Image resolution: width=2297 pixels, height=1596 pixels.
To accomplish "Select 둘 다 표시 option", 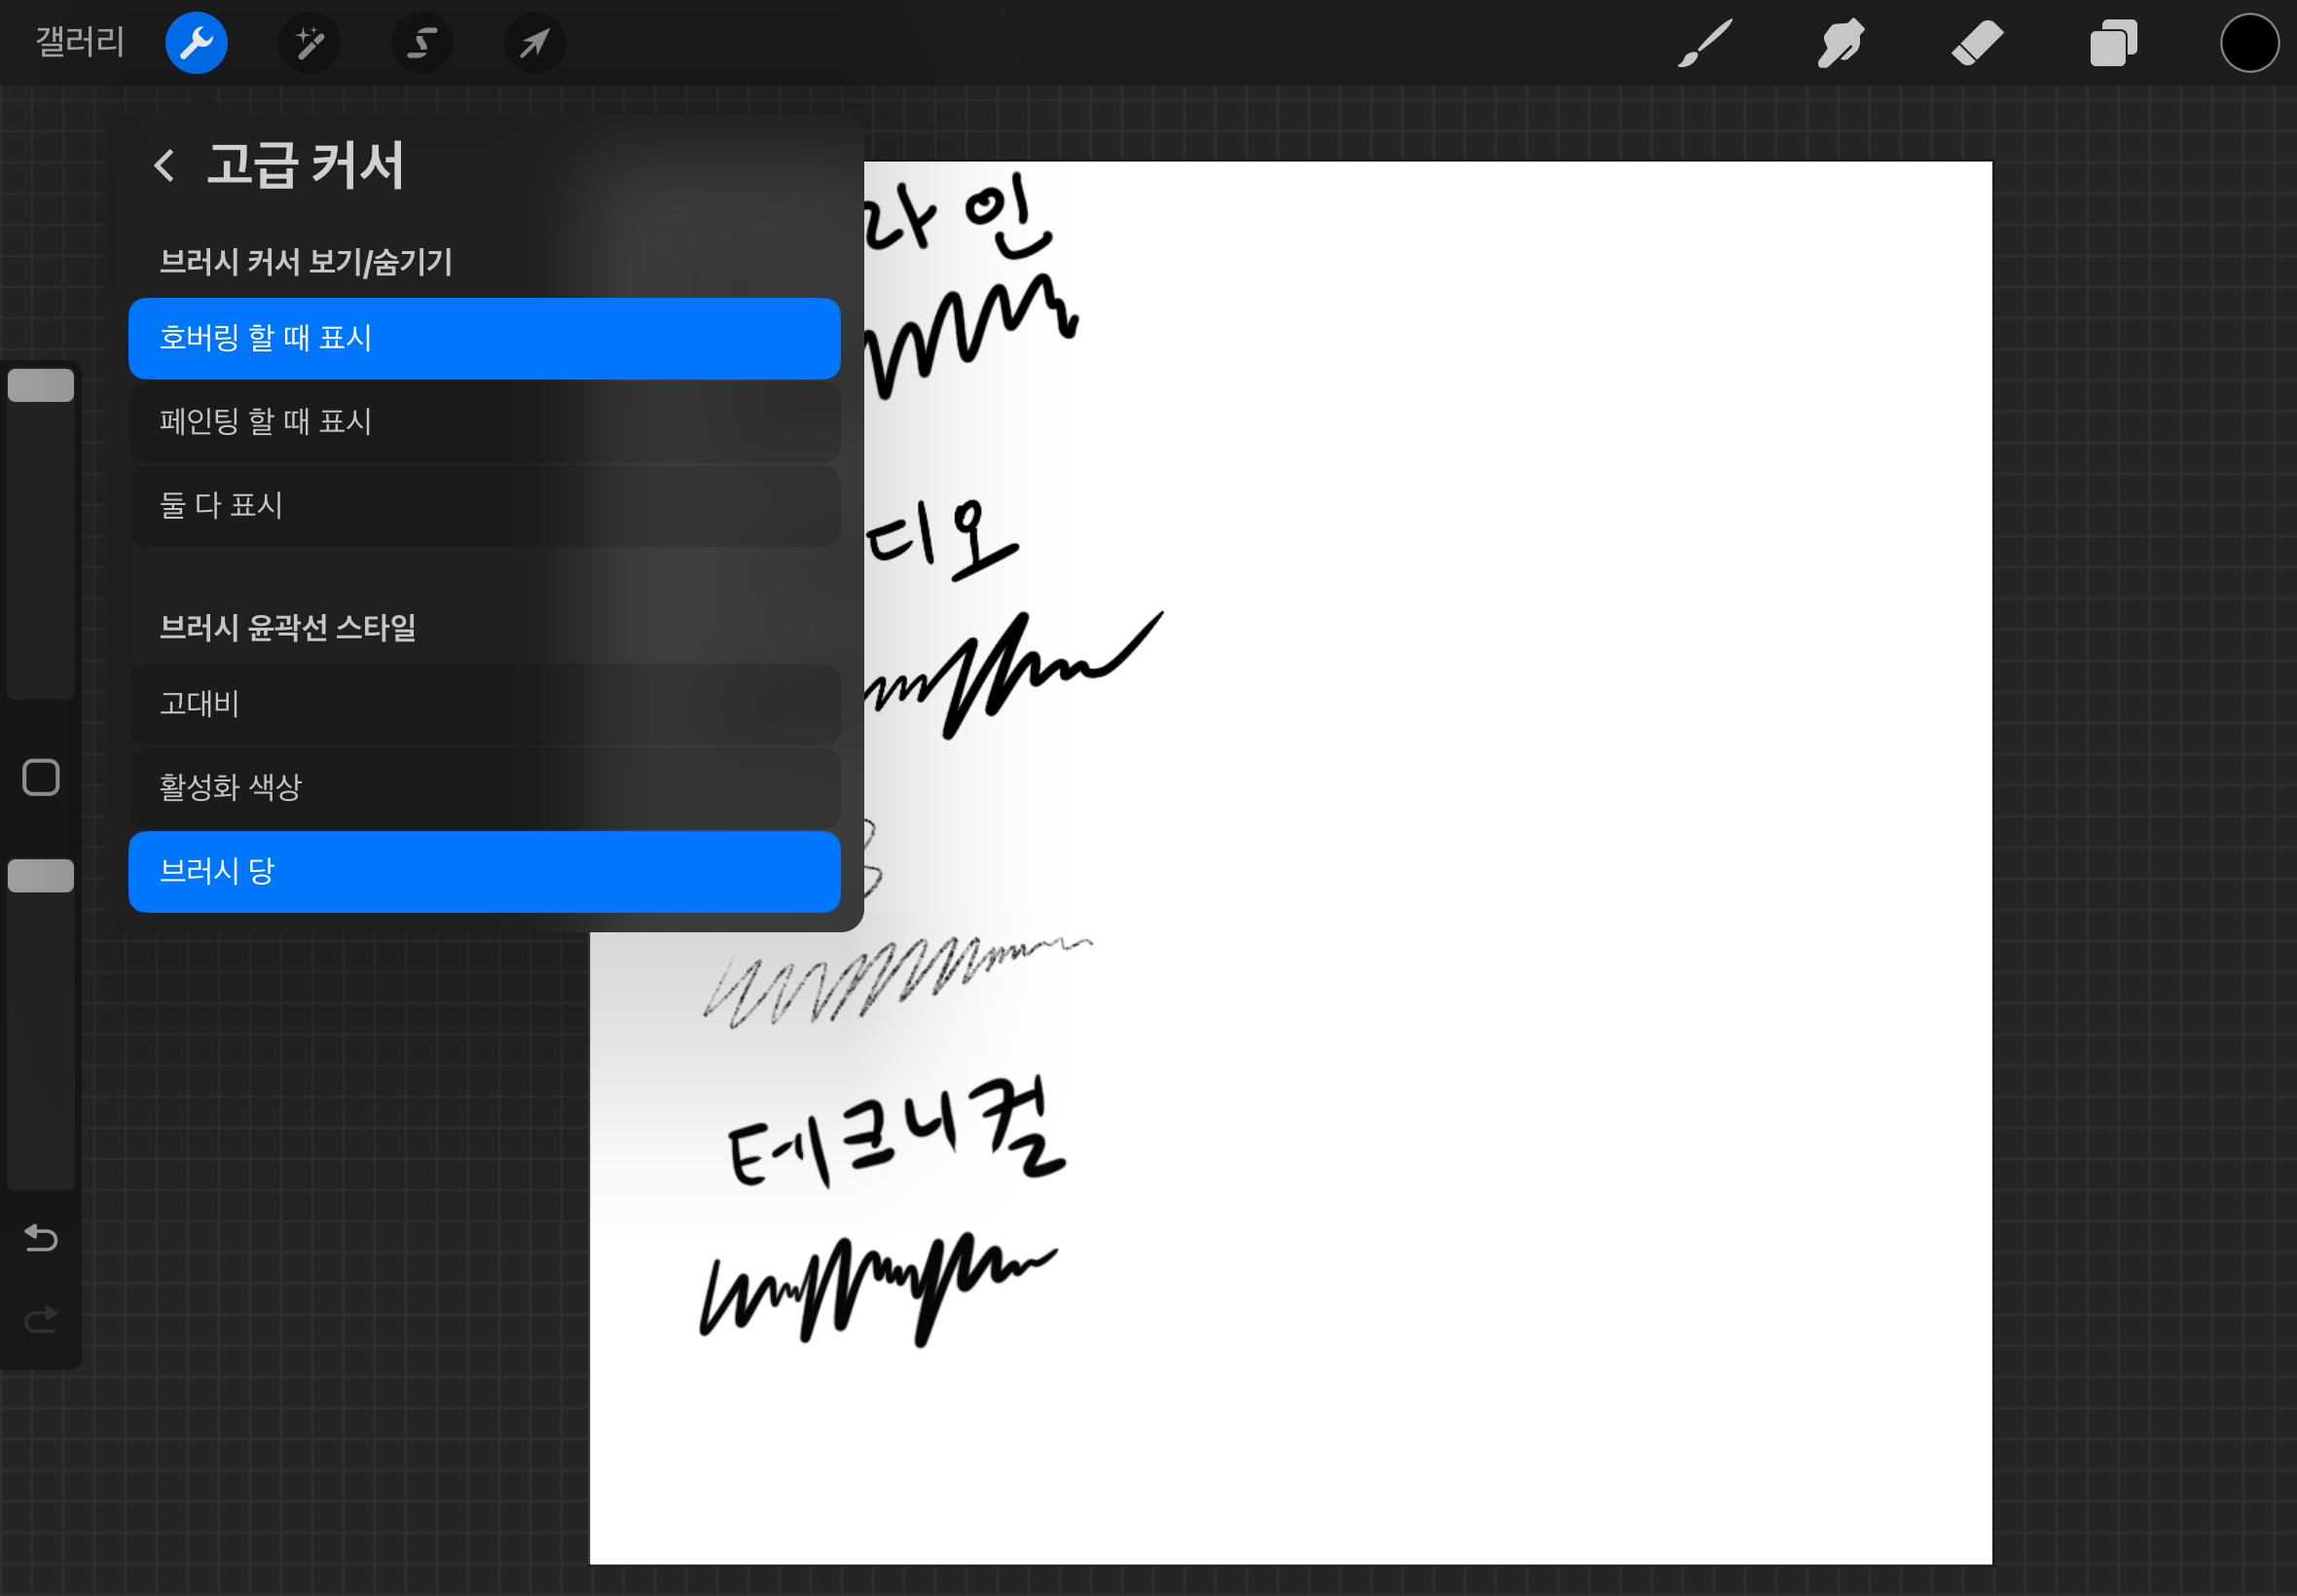I will point(484,505).
